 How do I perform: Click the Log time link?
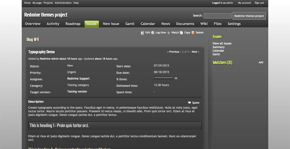click(161, 33)
